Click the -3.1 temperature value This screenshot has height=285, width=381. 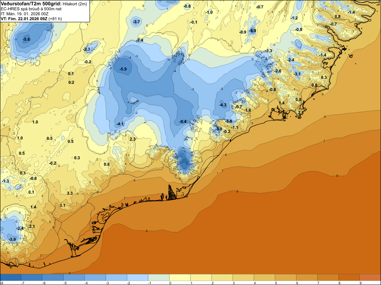297,74
